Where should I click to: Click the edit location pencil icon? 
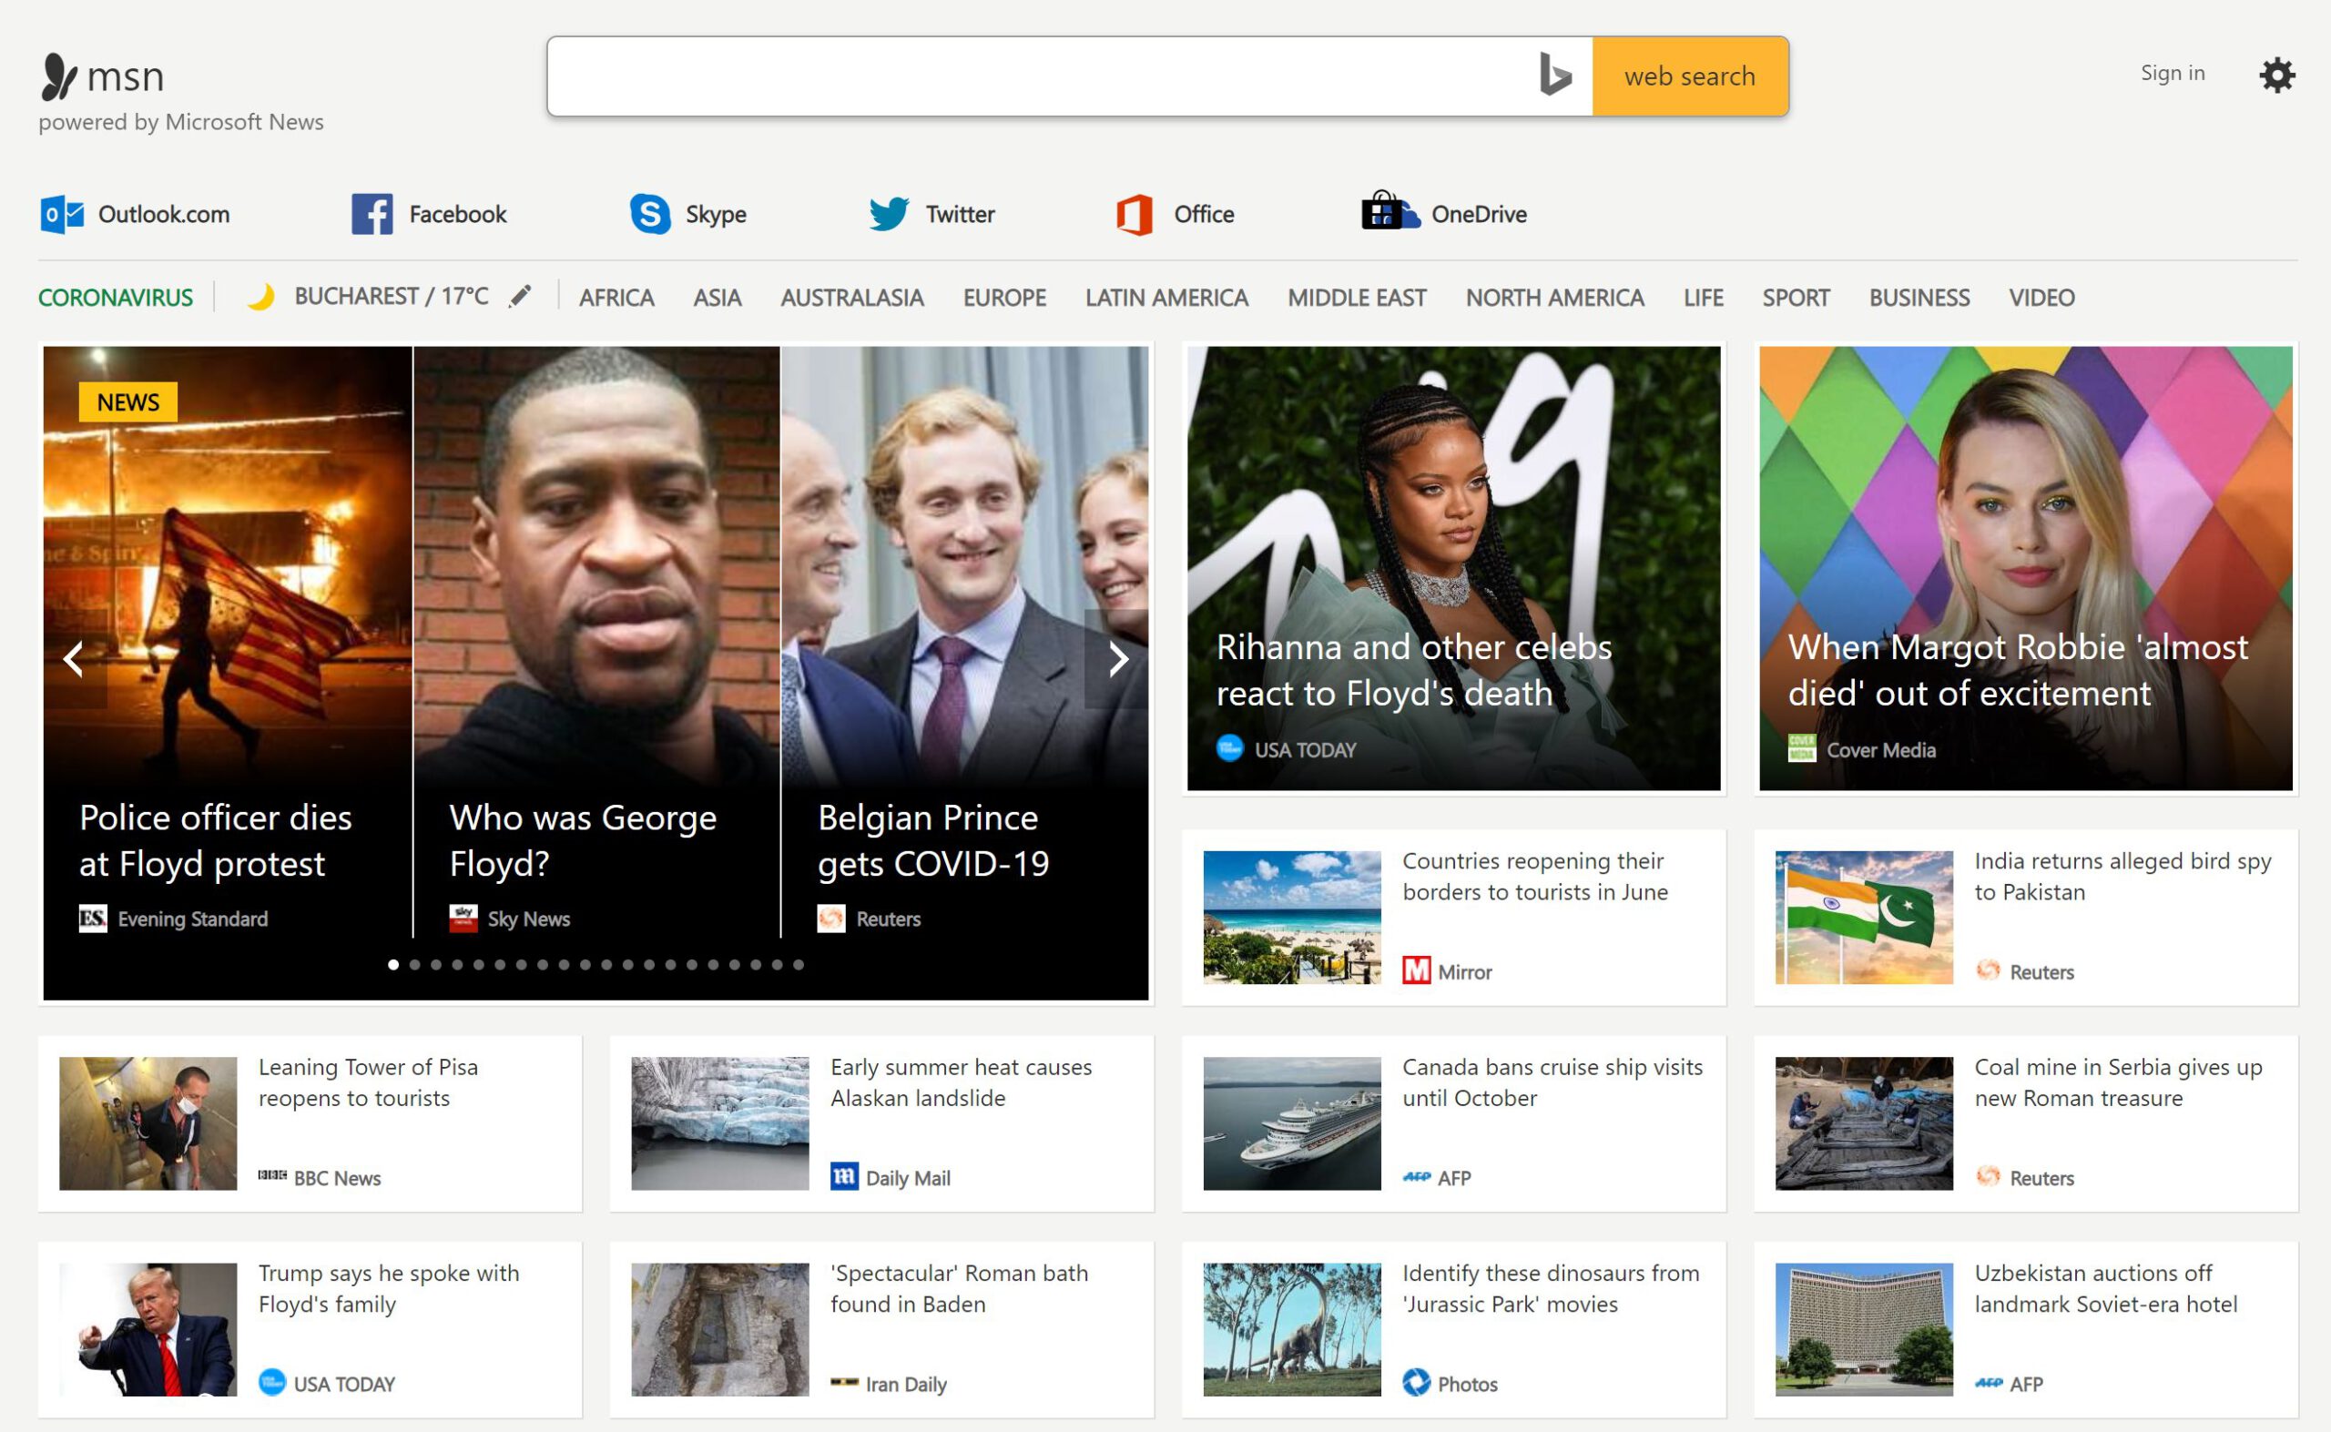click(520, 297)
